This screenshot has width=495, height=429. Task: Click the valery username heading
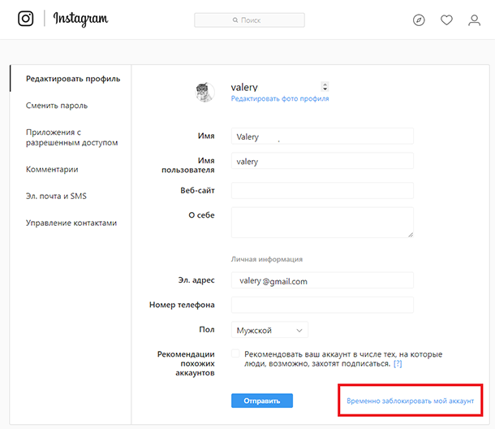tap(244, 87)
